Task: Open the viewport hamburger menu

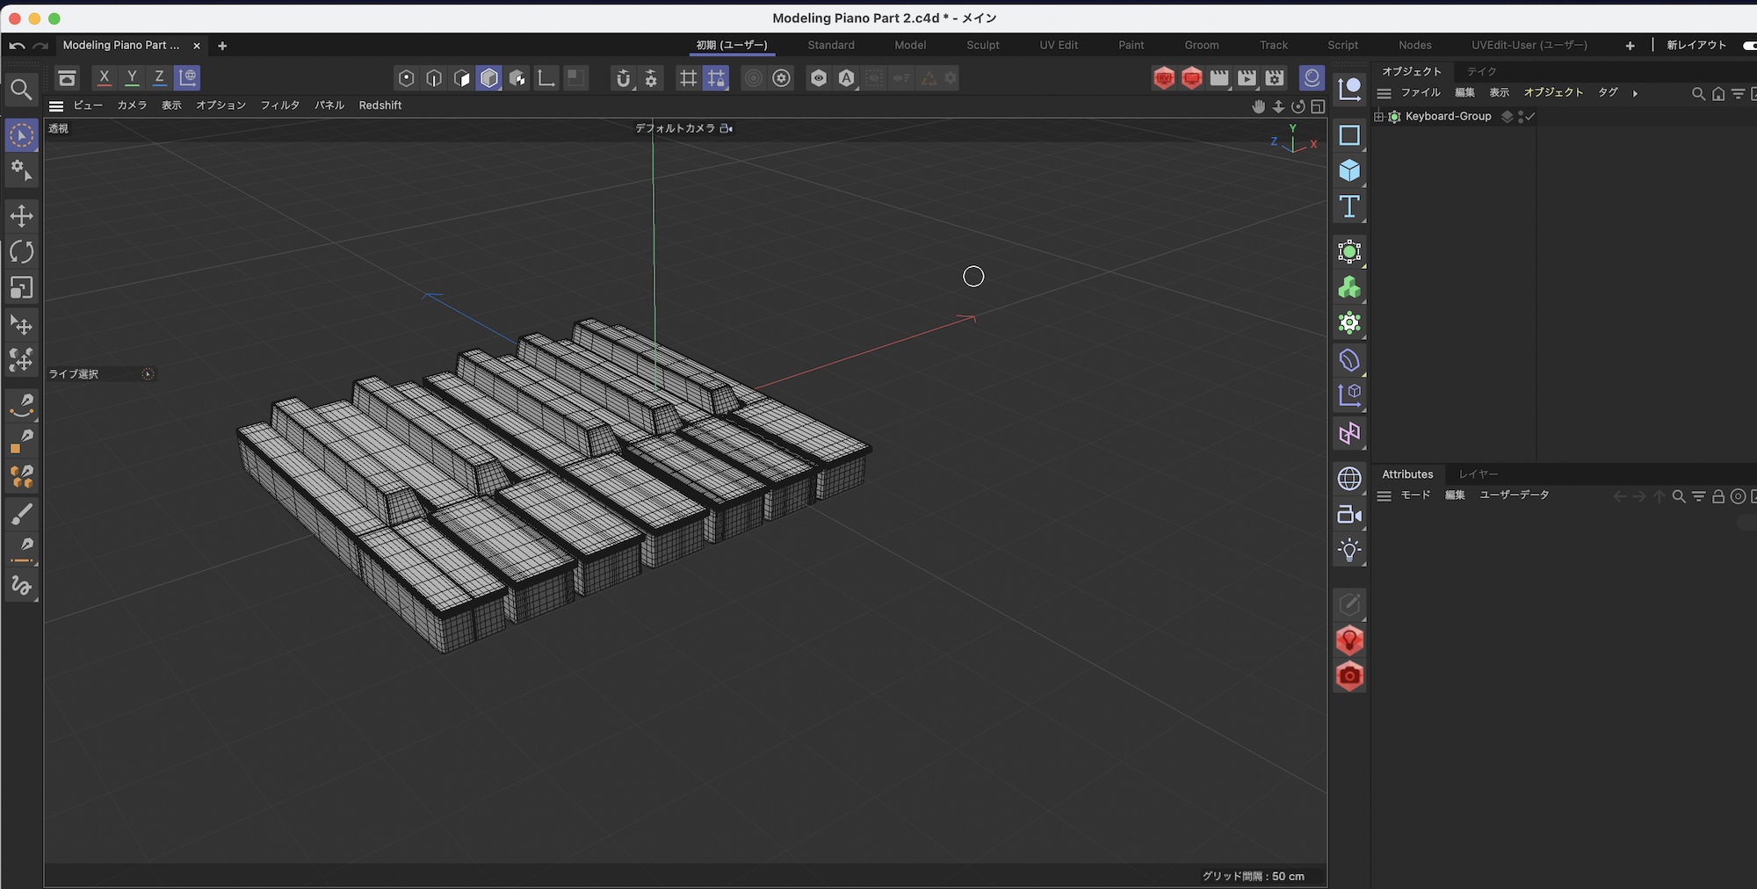Action: point(56,105)
